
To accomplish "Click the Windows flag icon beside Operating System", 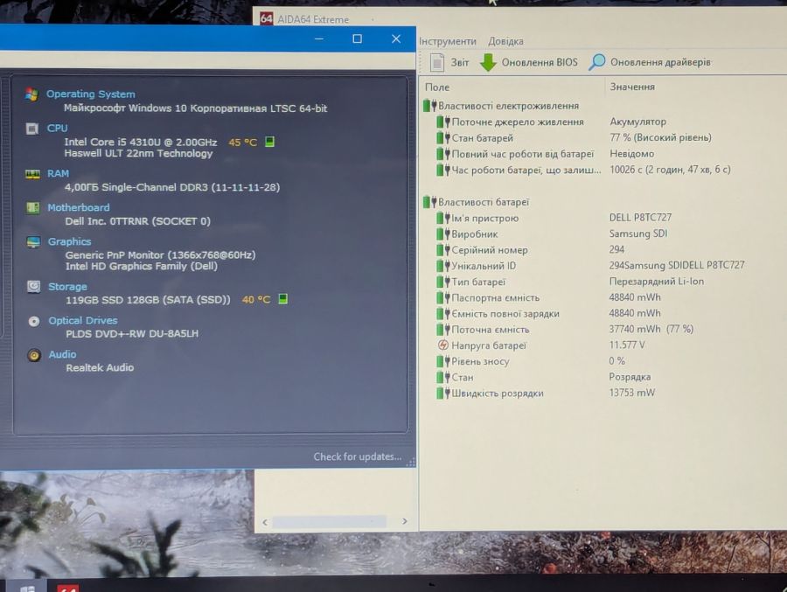I will tap(31, 94).
